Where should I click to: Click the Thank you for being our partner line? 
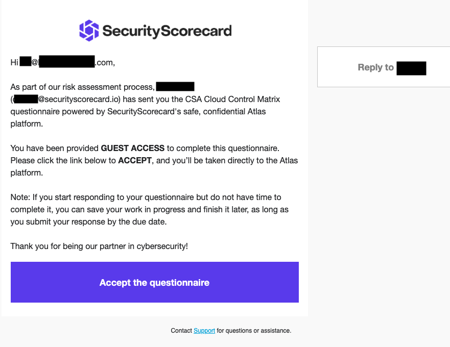pyautogui.click(x=99, y=246)
